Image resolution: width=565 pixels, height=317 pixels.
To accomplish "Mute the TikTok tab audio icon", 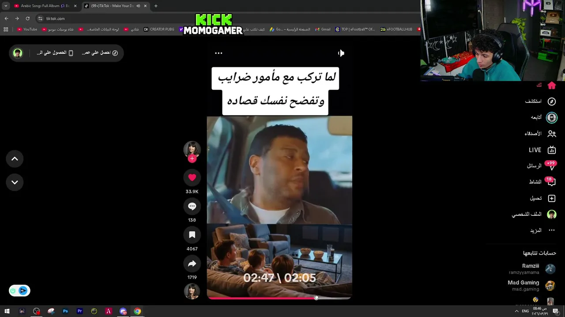I will (x=138, y=6).
